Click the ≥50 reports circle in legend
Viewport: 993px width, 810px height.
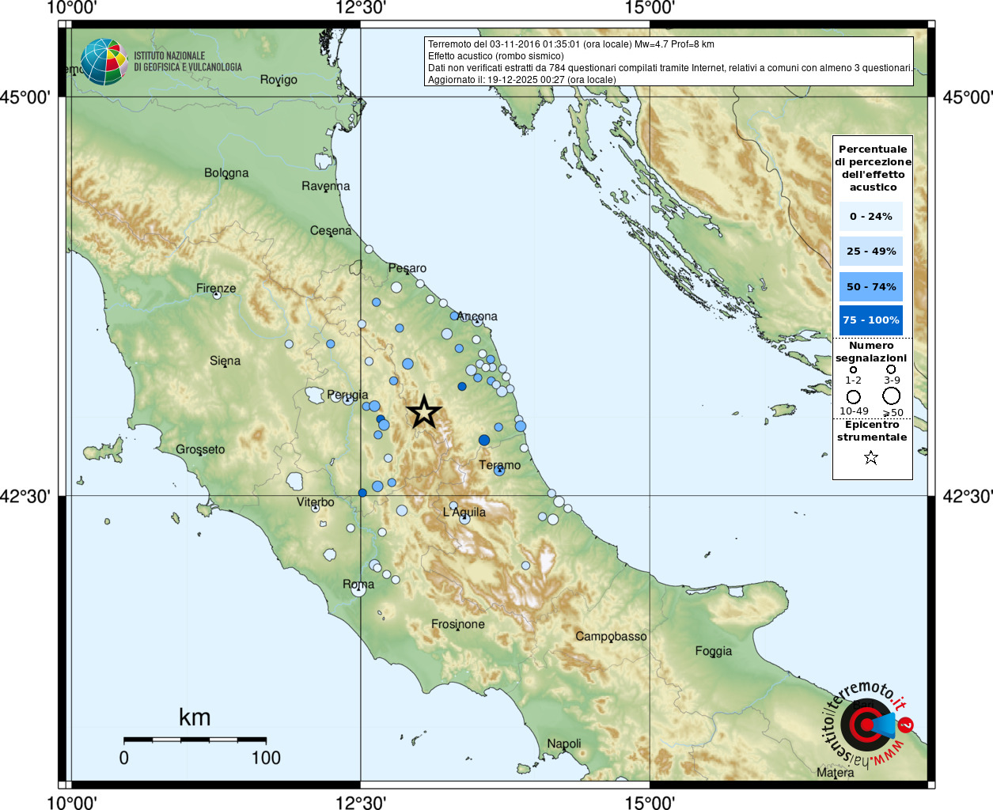pyautogui.click(x=892, y=396)
